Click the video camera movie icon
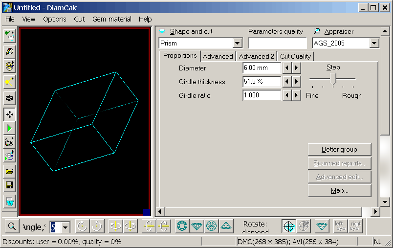393x248 pixels. click(9, 142)
